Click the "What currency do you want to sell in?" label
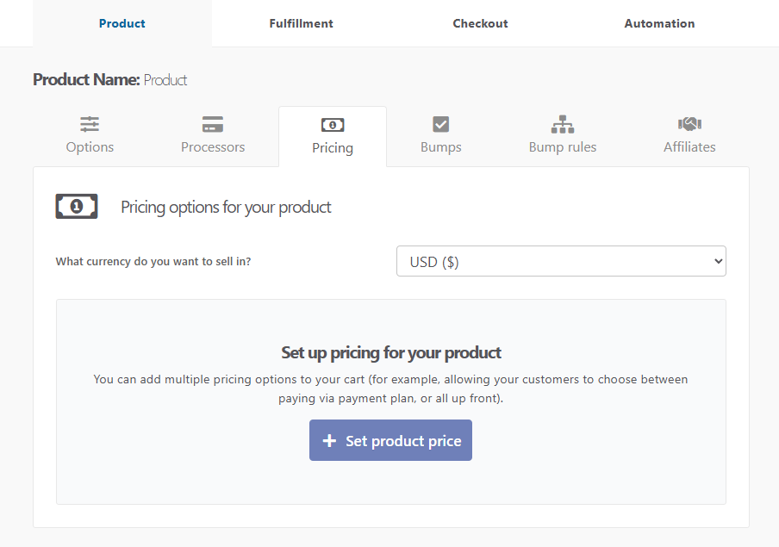 tap(153, 262)
